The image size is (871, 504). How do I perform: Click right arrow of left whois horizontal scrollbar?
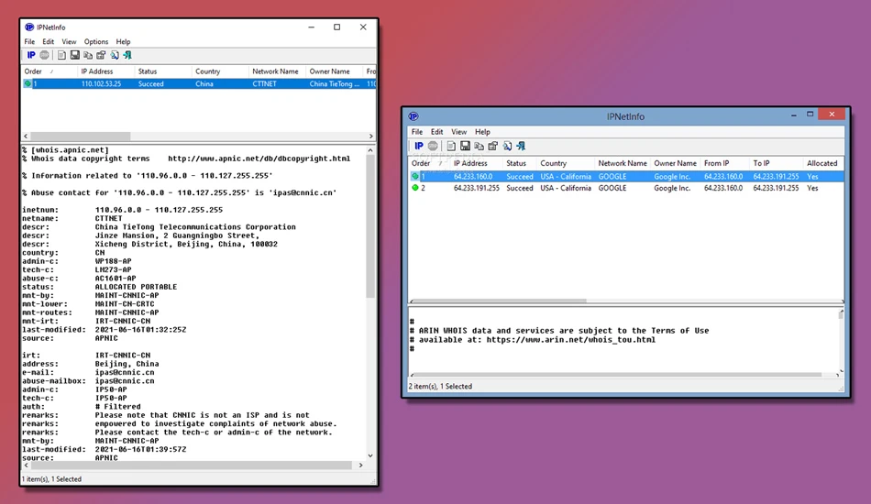click(x=360, y=466)
